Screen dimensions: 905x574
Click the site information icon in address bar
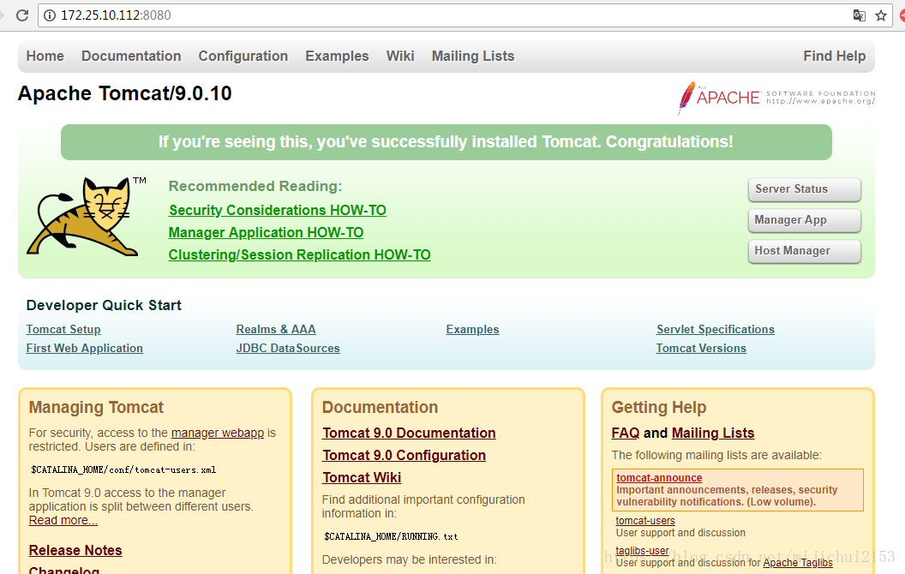[x=51, y=15]
